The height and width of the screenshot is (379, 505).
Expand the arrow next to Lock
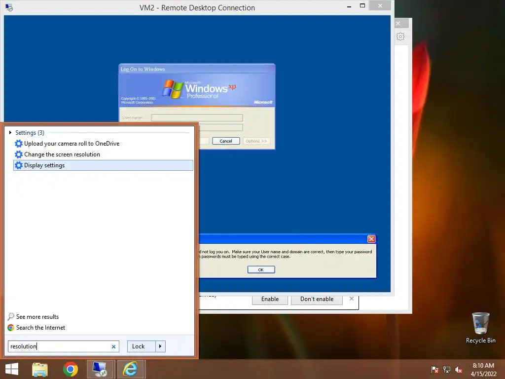point(160,346)
